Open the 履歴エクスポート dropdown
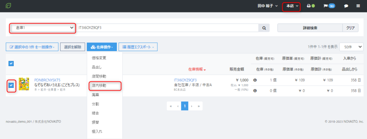This screenshot has width=367, height=139. pyautogui.click(x=138, y=47)
